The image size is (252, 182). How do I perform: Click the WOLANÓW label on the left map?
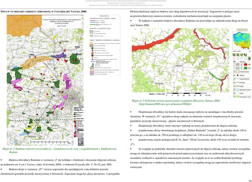coord(24,102)
